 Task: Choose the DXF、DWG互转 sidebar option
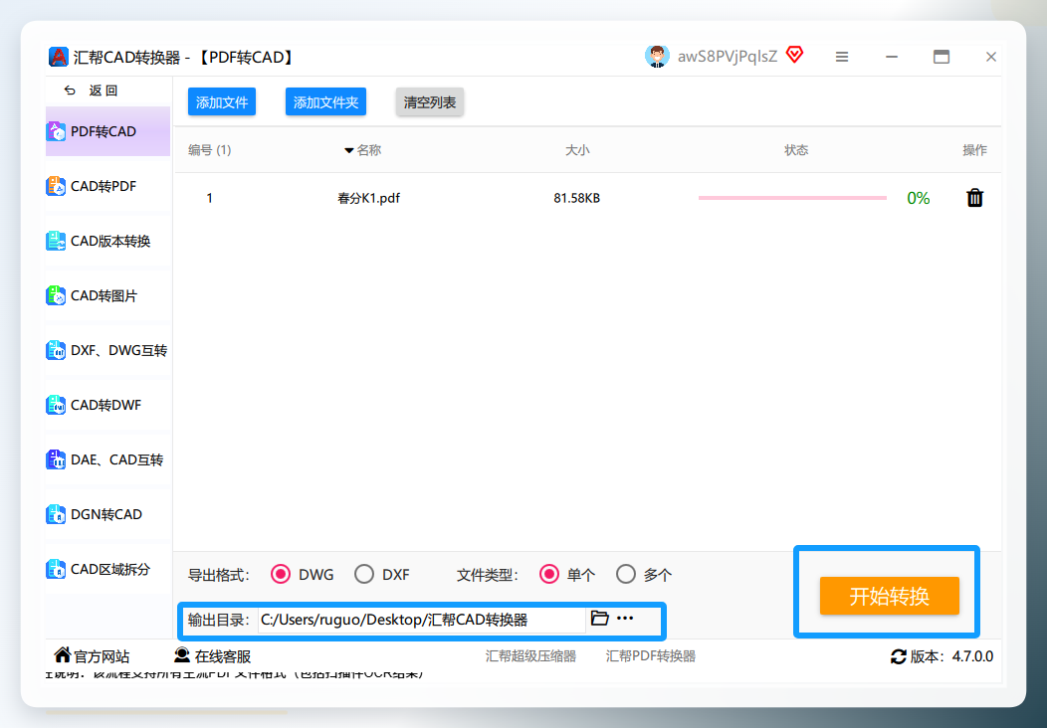107,350
